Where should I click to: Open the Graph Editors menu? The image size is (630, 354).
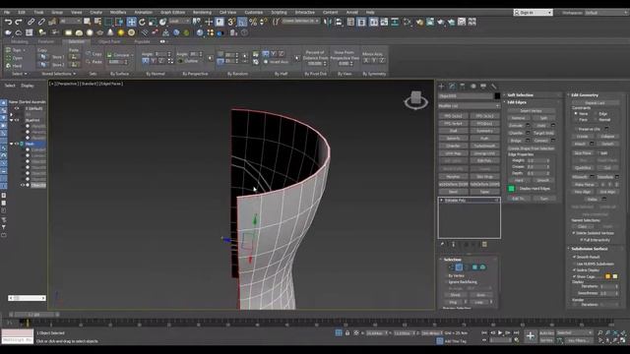point(173,13)
